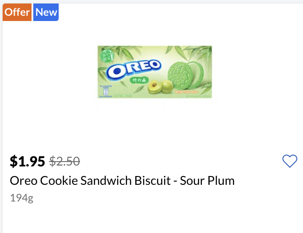
Task: Click the blue New badge
Action: pos(46,12)
